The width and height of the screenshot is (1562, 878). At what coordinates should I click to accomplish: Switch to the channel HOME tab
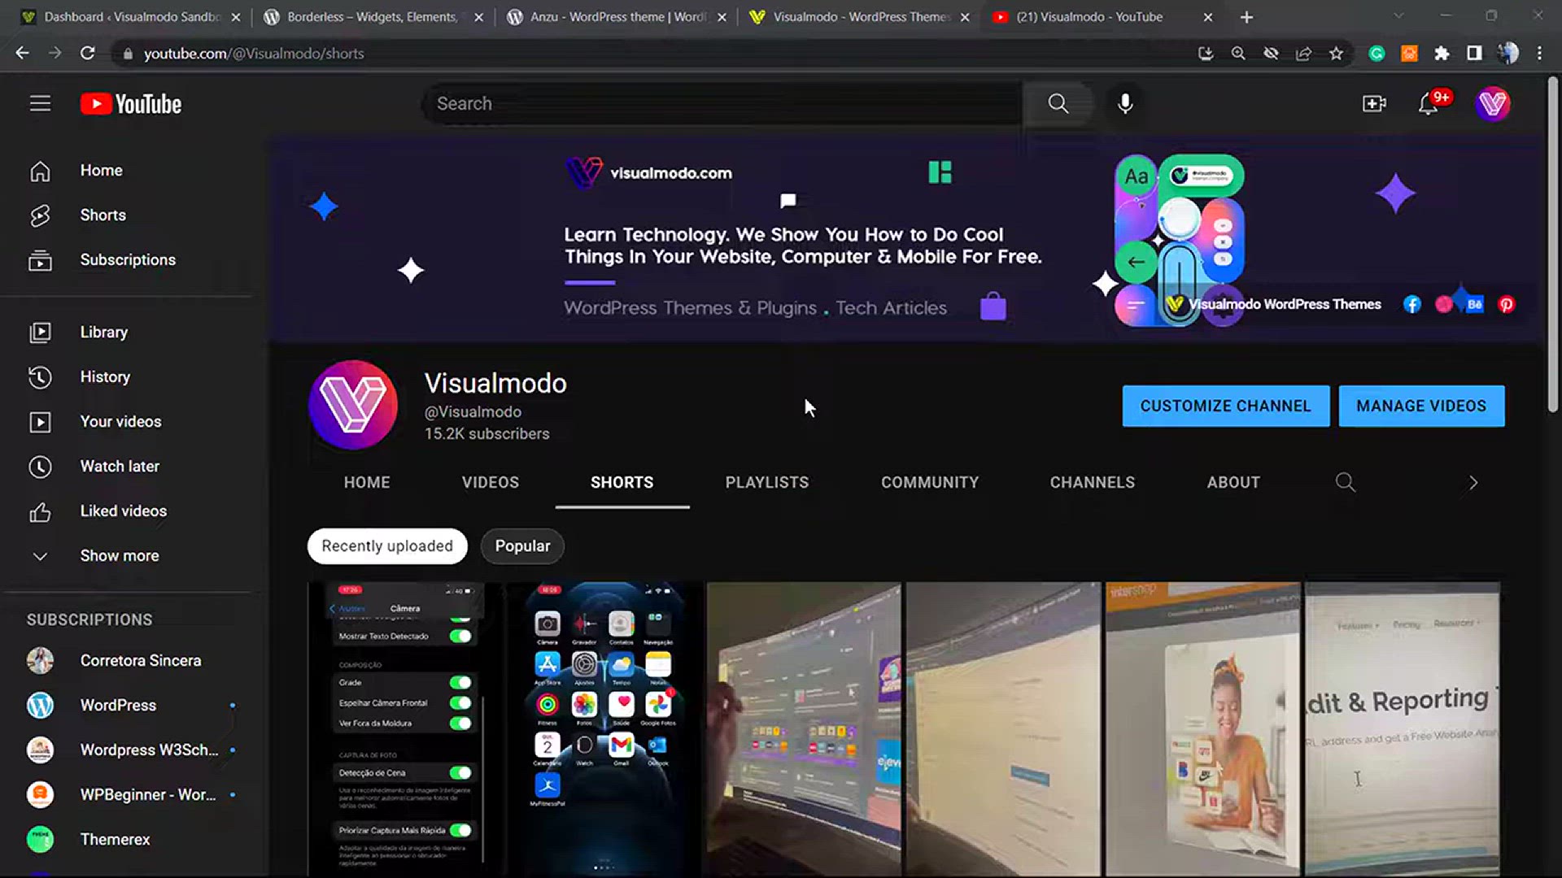click(367, 482)
